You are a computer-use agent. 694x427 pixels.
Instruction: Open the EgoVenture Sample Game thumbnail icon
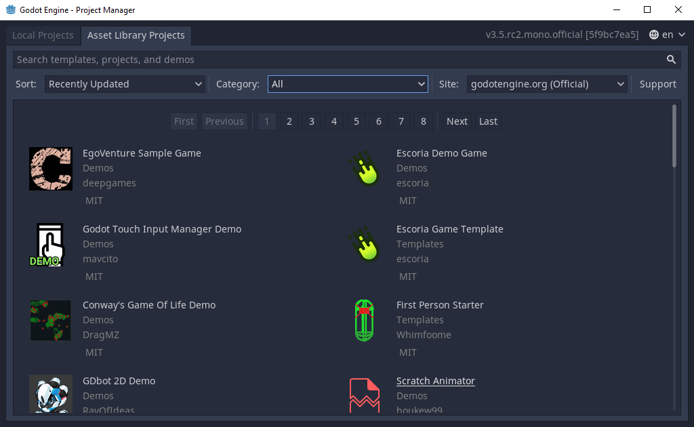50,168
